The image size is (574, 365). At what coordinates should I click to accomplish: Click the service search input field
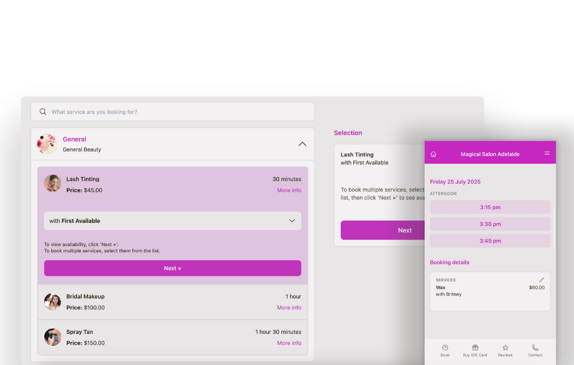coord(157,112)
